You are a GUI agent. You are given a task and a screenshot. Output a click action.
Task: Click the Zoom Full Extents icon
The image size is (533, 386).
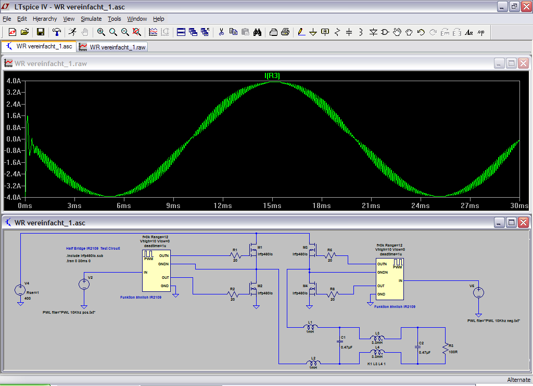(137, 32)
